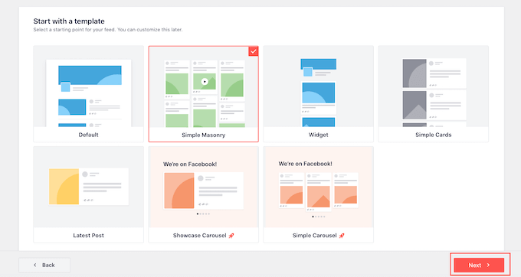Select the Latest Post template
This screenshot has width=521, height=277.
coord(88,194)
